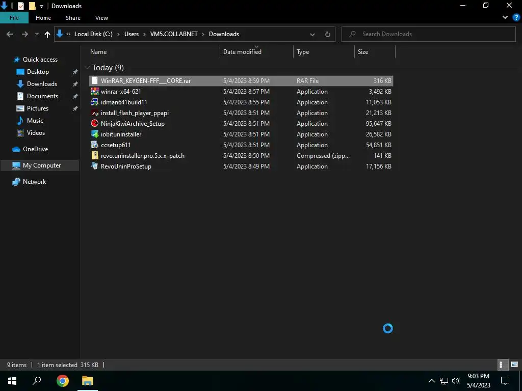Viewport: 522px width, 391px height.
Task: Select Local Disk (C:) in the address bar
Action: 93,34
